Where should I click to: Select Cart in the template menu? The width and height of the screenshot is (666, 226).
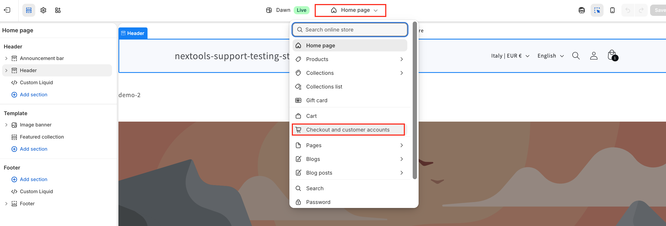pos(350,116)
